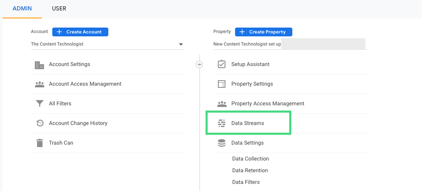422x191 pixels.
Task: Click the Property Access Management people icon
Action: click(222, 104)
